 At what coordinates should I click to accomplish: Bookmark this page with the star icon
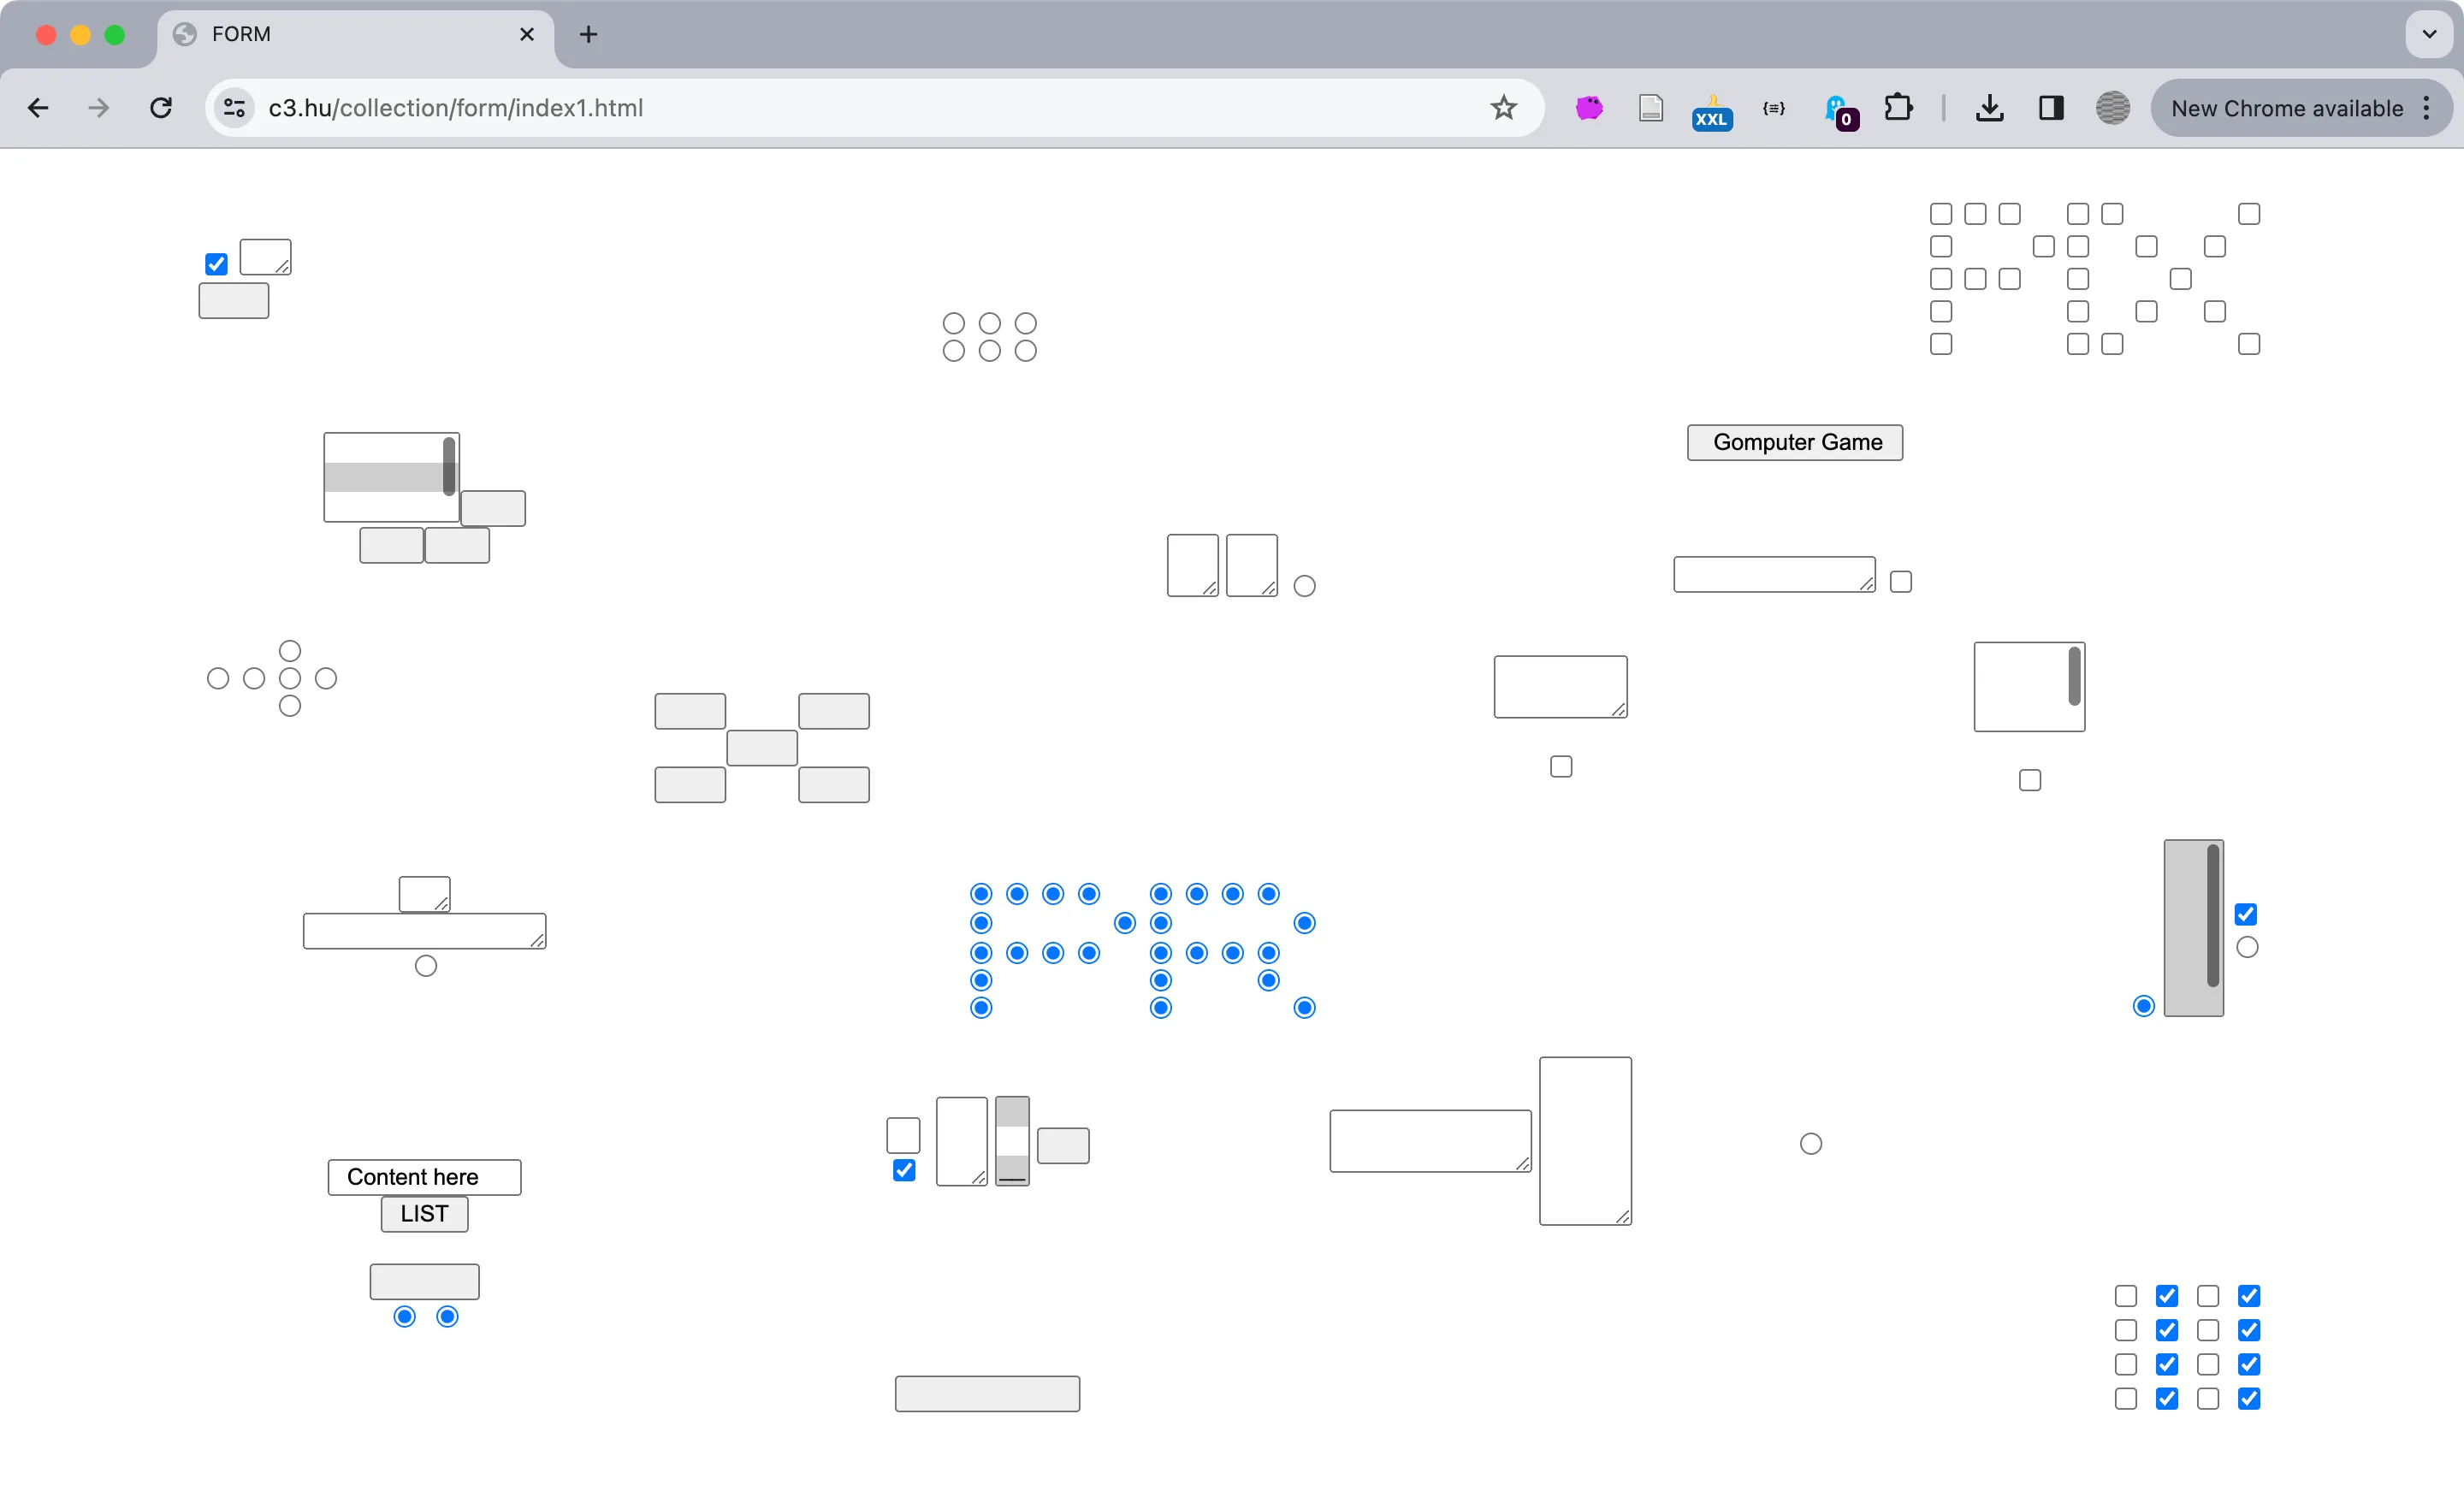coord(1503,108)
